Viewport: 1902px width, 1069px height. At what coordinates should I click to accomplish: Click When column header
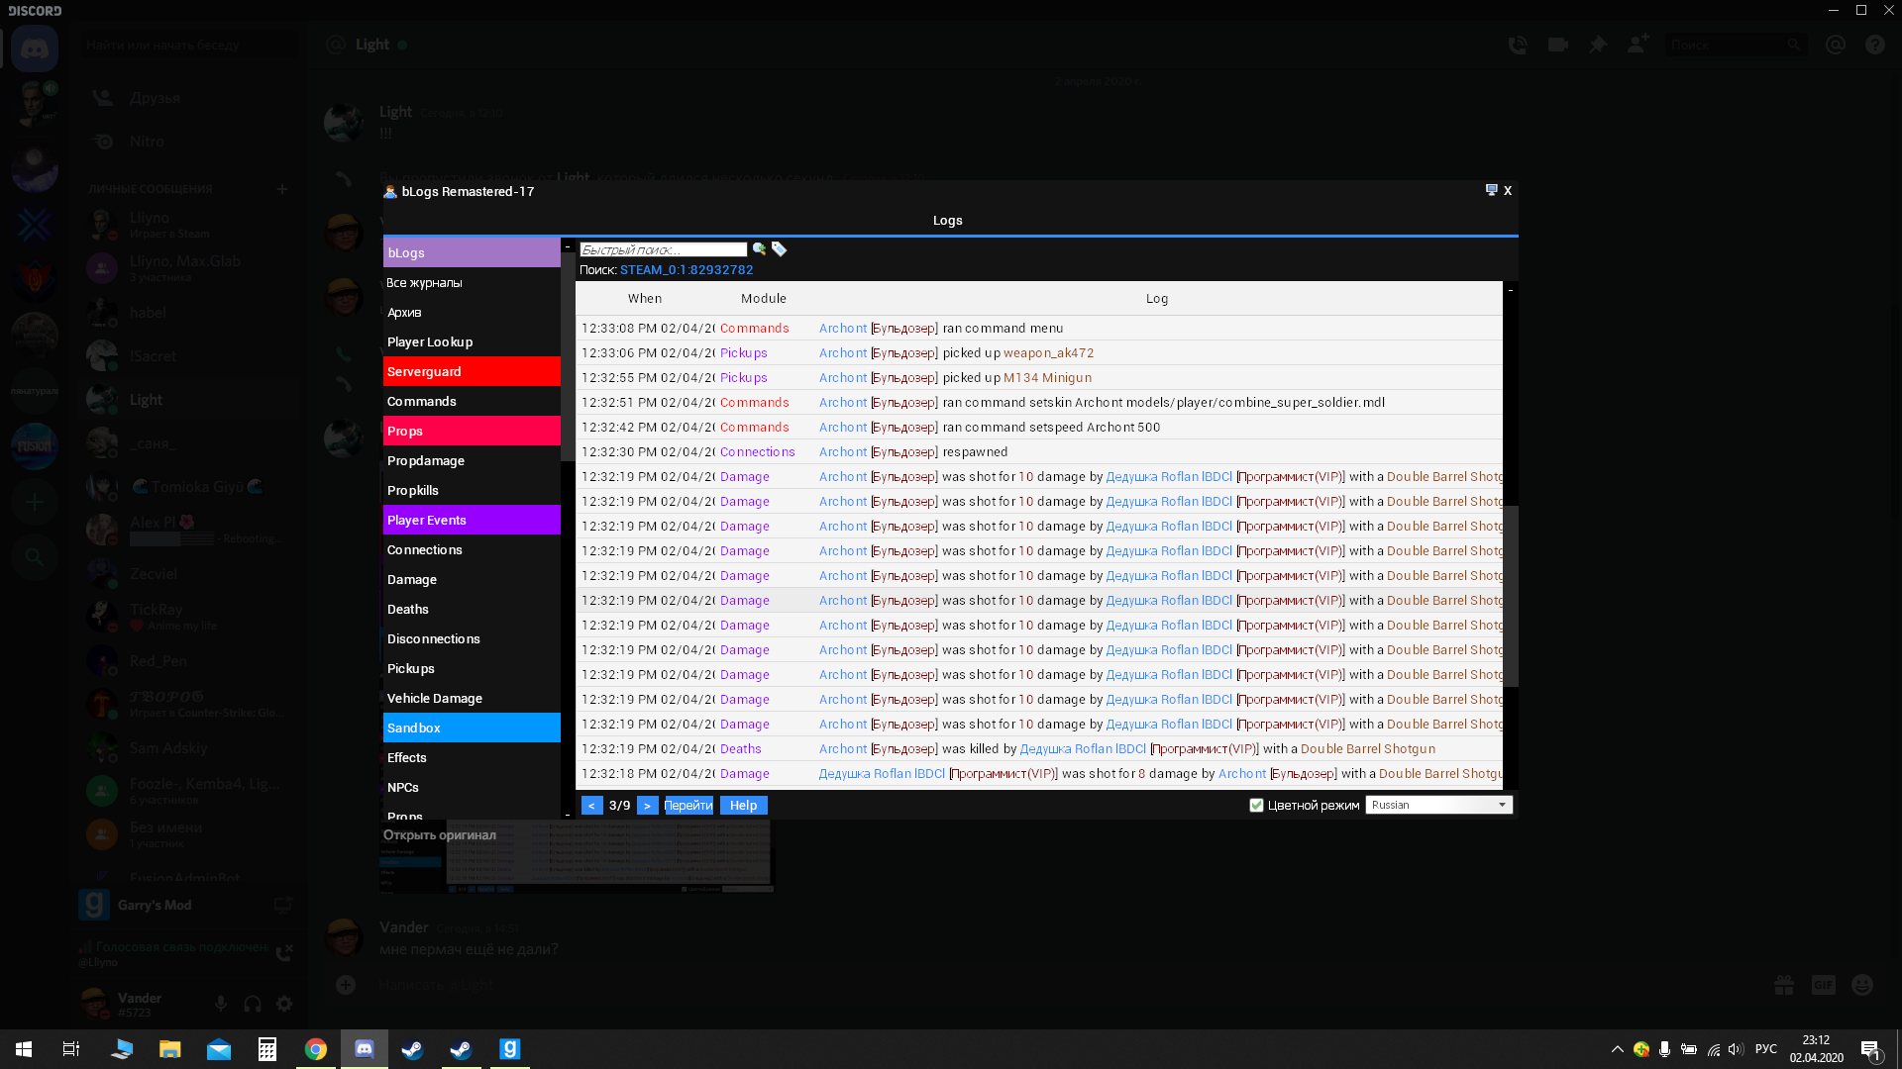(x=644, y=298)
